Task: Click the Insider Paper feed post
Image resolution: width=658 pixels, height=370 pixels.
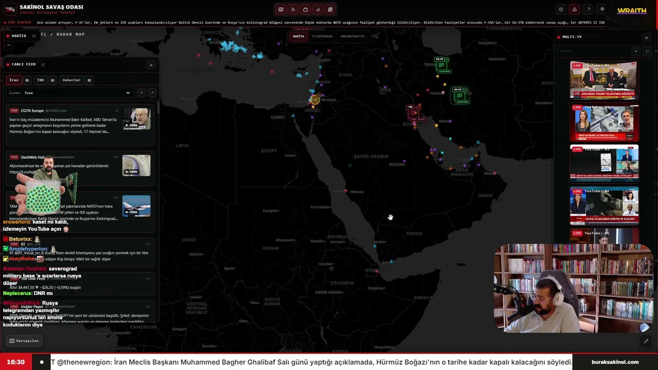Action: [x=80, y=311]
